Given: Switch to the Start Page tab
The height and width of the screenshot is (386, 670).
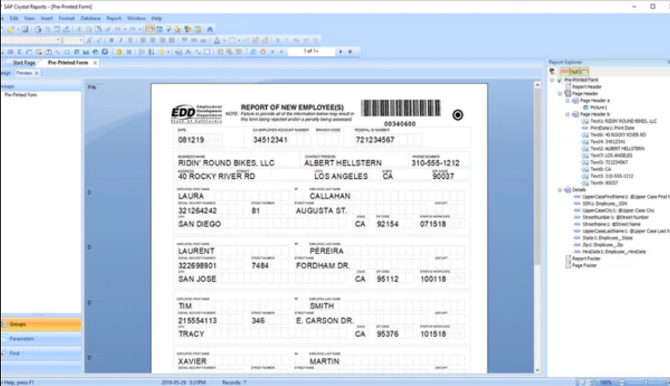Looking at the screenshot, I should pos(24,63).
